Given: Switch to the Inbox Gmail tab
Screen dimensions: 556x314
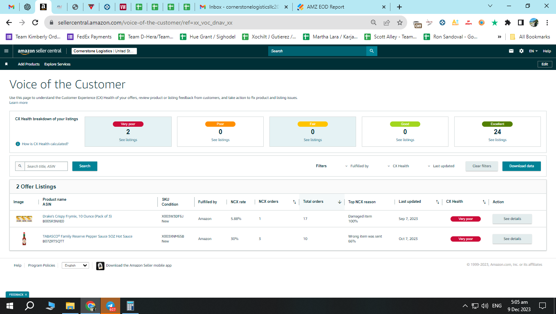Looking at the screenshot, I should [x=244, y=7].
